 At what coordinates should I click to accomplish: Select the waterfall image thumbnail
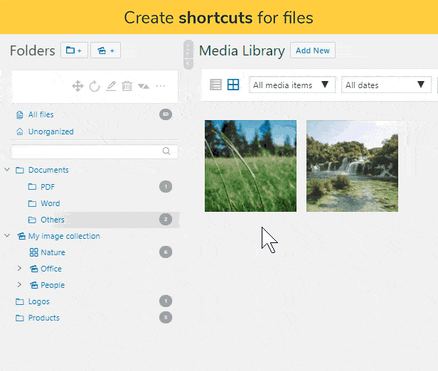tap(352, 166)
